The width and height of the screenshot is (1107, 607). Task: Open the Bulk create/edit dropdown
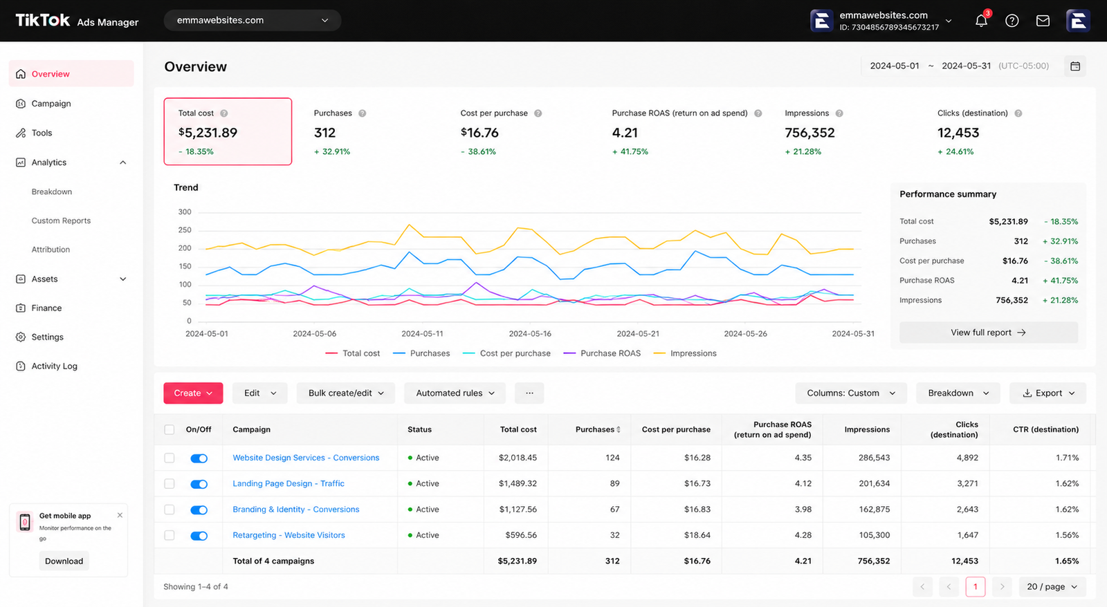346,393
